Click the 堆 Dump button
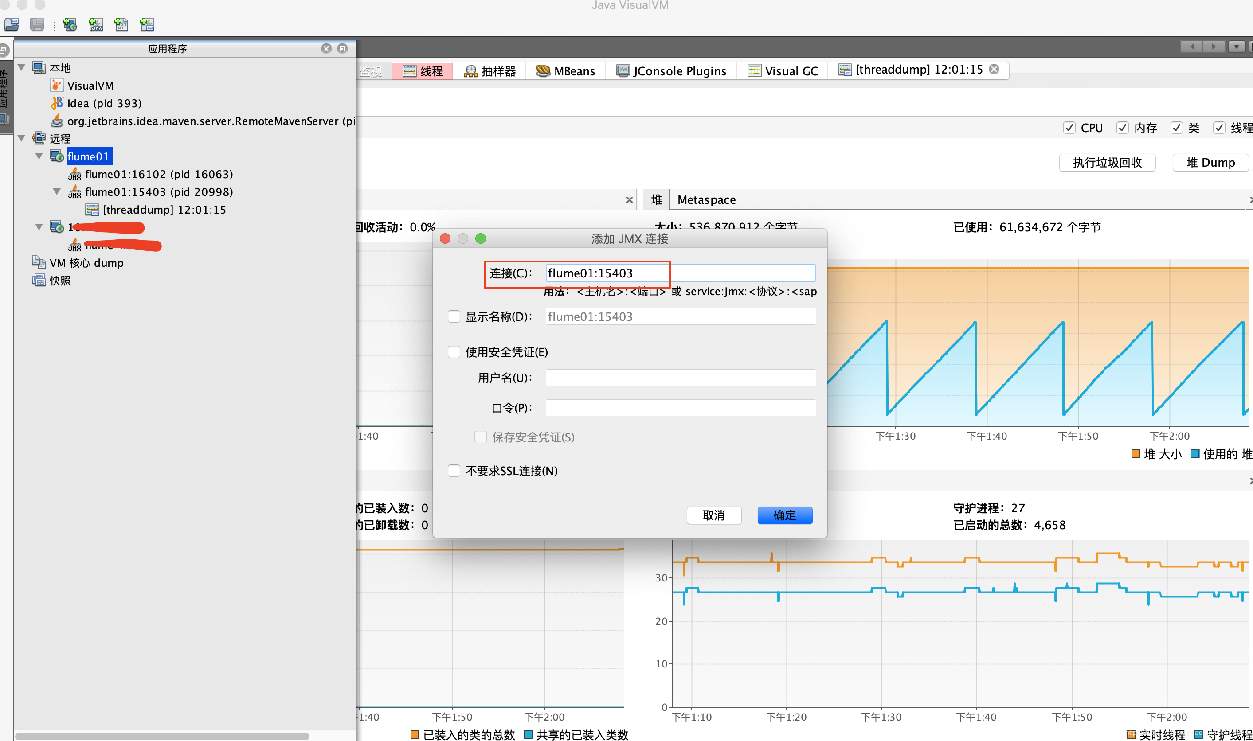Image resolution: width=1253 pixels, height=741 pixels. click(x=1210, y=162)
